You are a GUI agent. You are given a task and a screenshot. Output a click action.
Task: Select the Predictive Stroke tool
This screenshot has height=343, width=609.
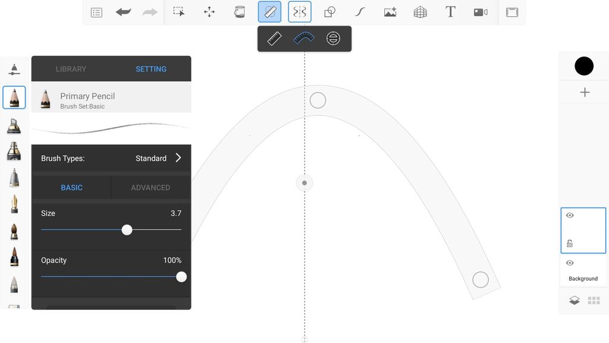[360, 11]
